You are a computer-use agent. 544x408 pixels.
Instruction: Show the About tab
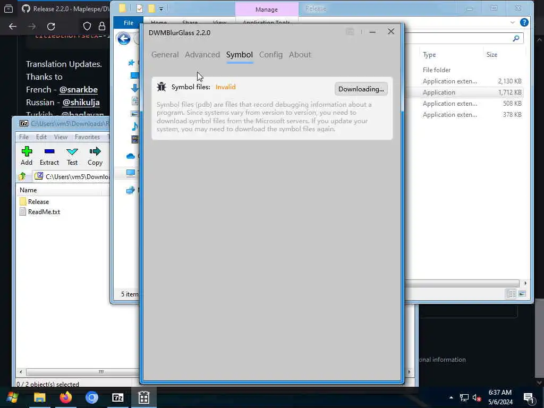[300, 55]
